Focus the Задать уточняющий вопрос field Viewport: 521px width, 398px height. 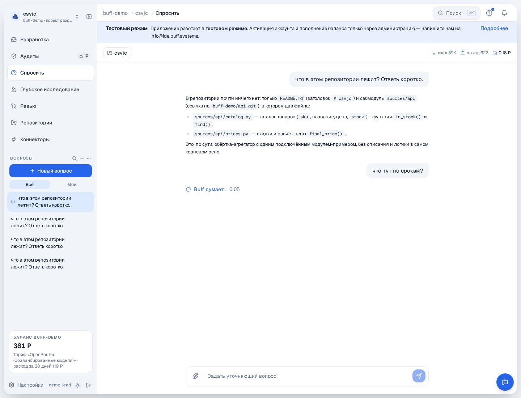tap(308, 376)
